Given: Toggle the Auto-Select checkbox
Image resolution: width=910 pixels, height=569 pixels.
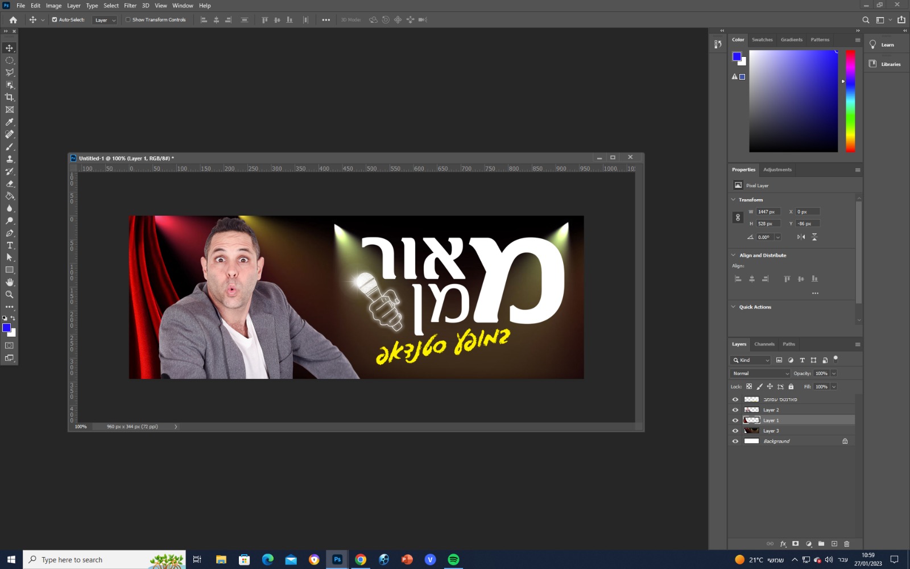Looking at the screenshot, I should [55, 20].
